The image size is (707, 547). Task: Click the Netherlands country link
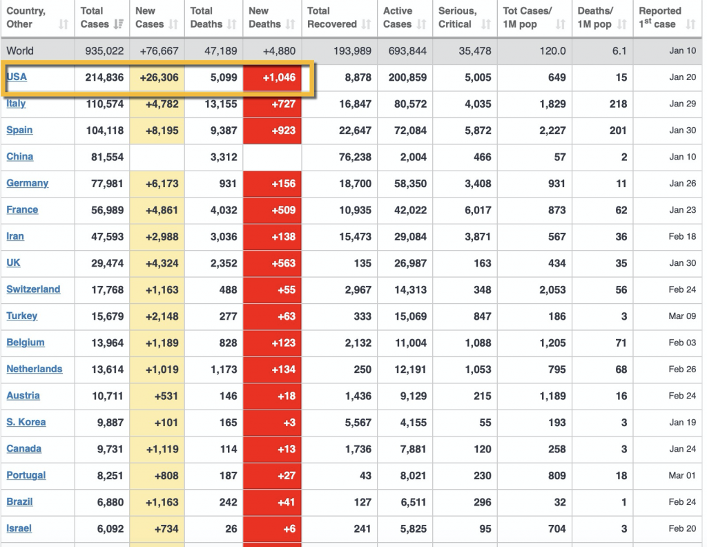tap(35, 369)
